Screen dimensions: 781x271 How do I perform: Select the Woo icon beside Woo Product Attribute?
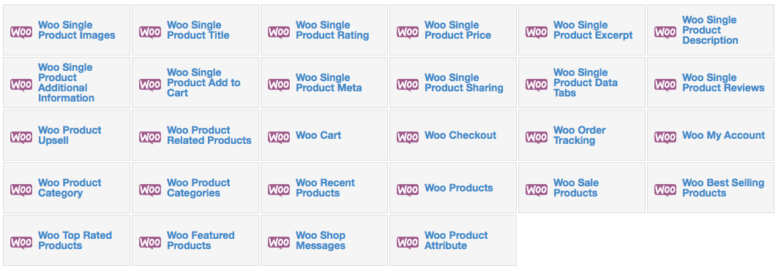(x=408, y=243)
